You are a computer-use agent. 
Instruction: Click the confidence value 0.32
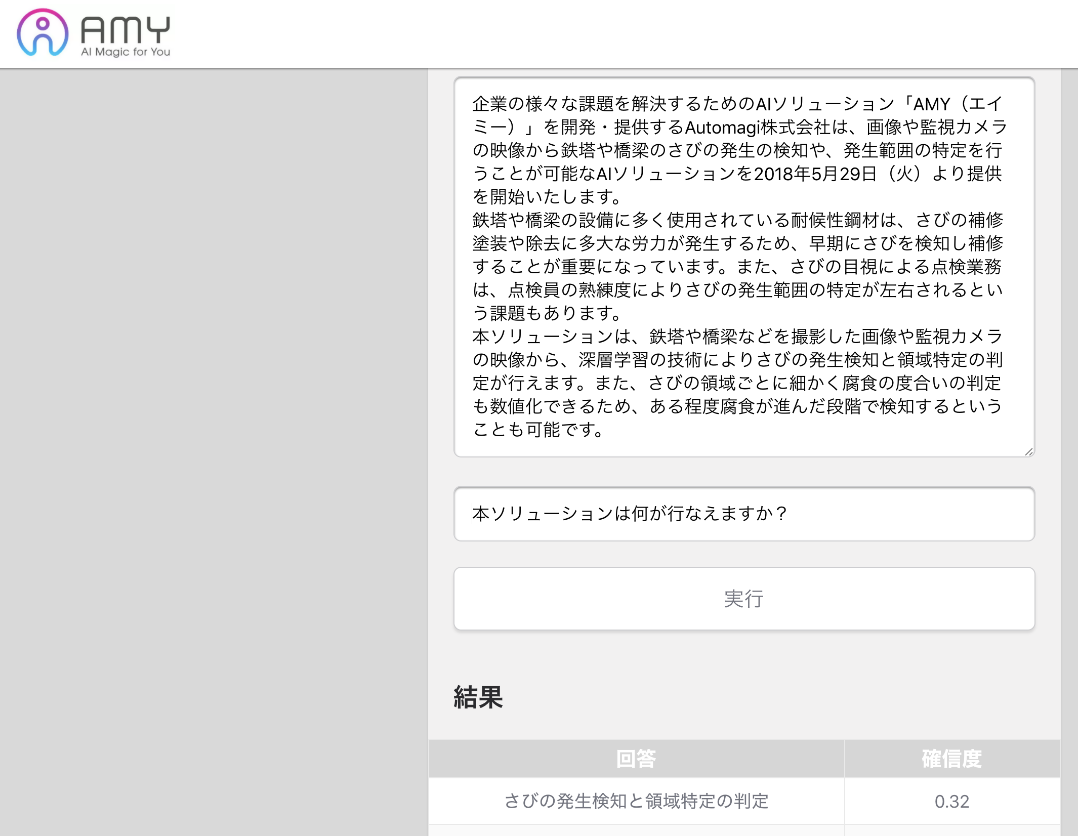(951, 801)
